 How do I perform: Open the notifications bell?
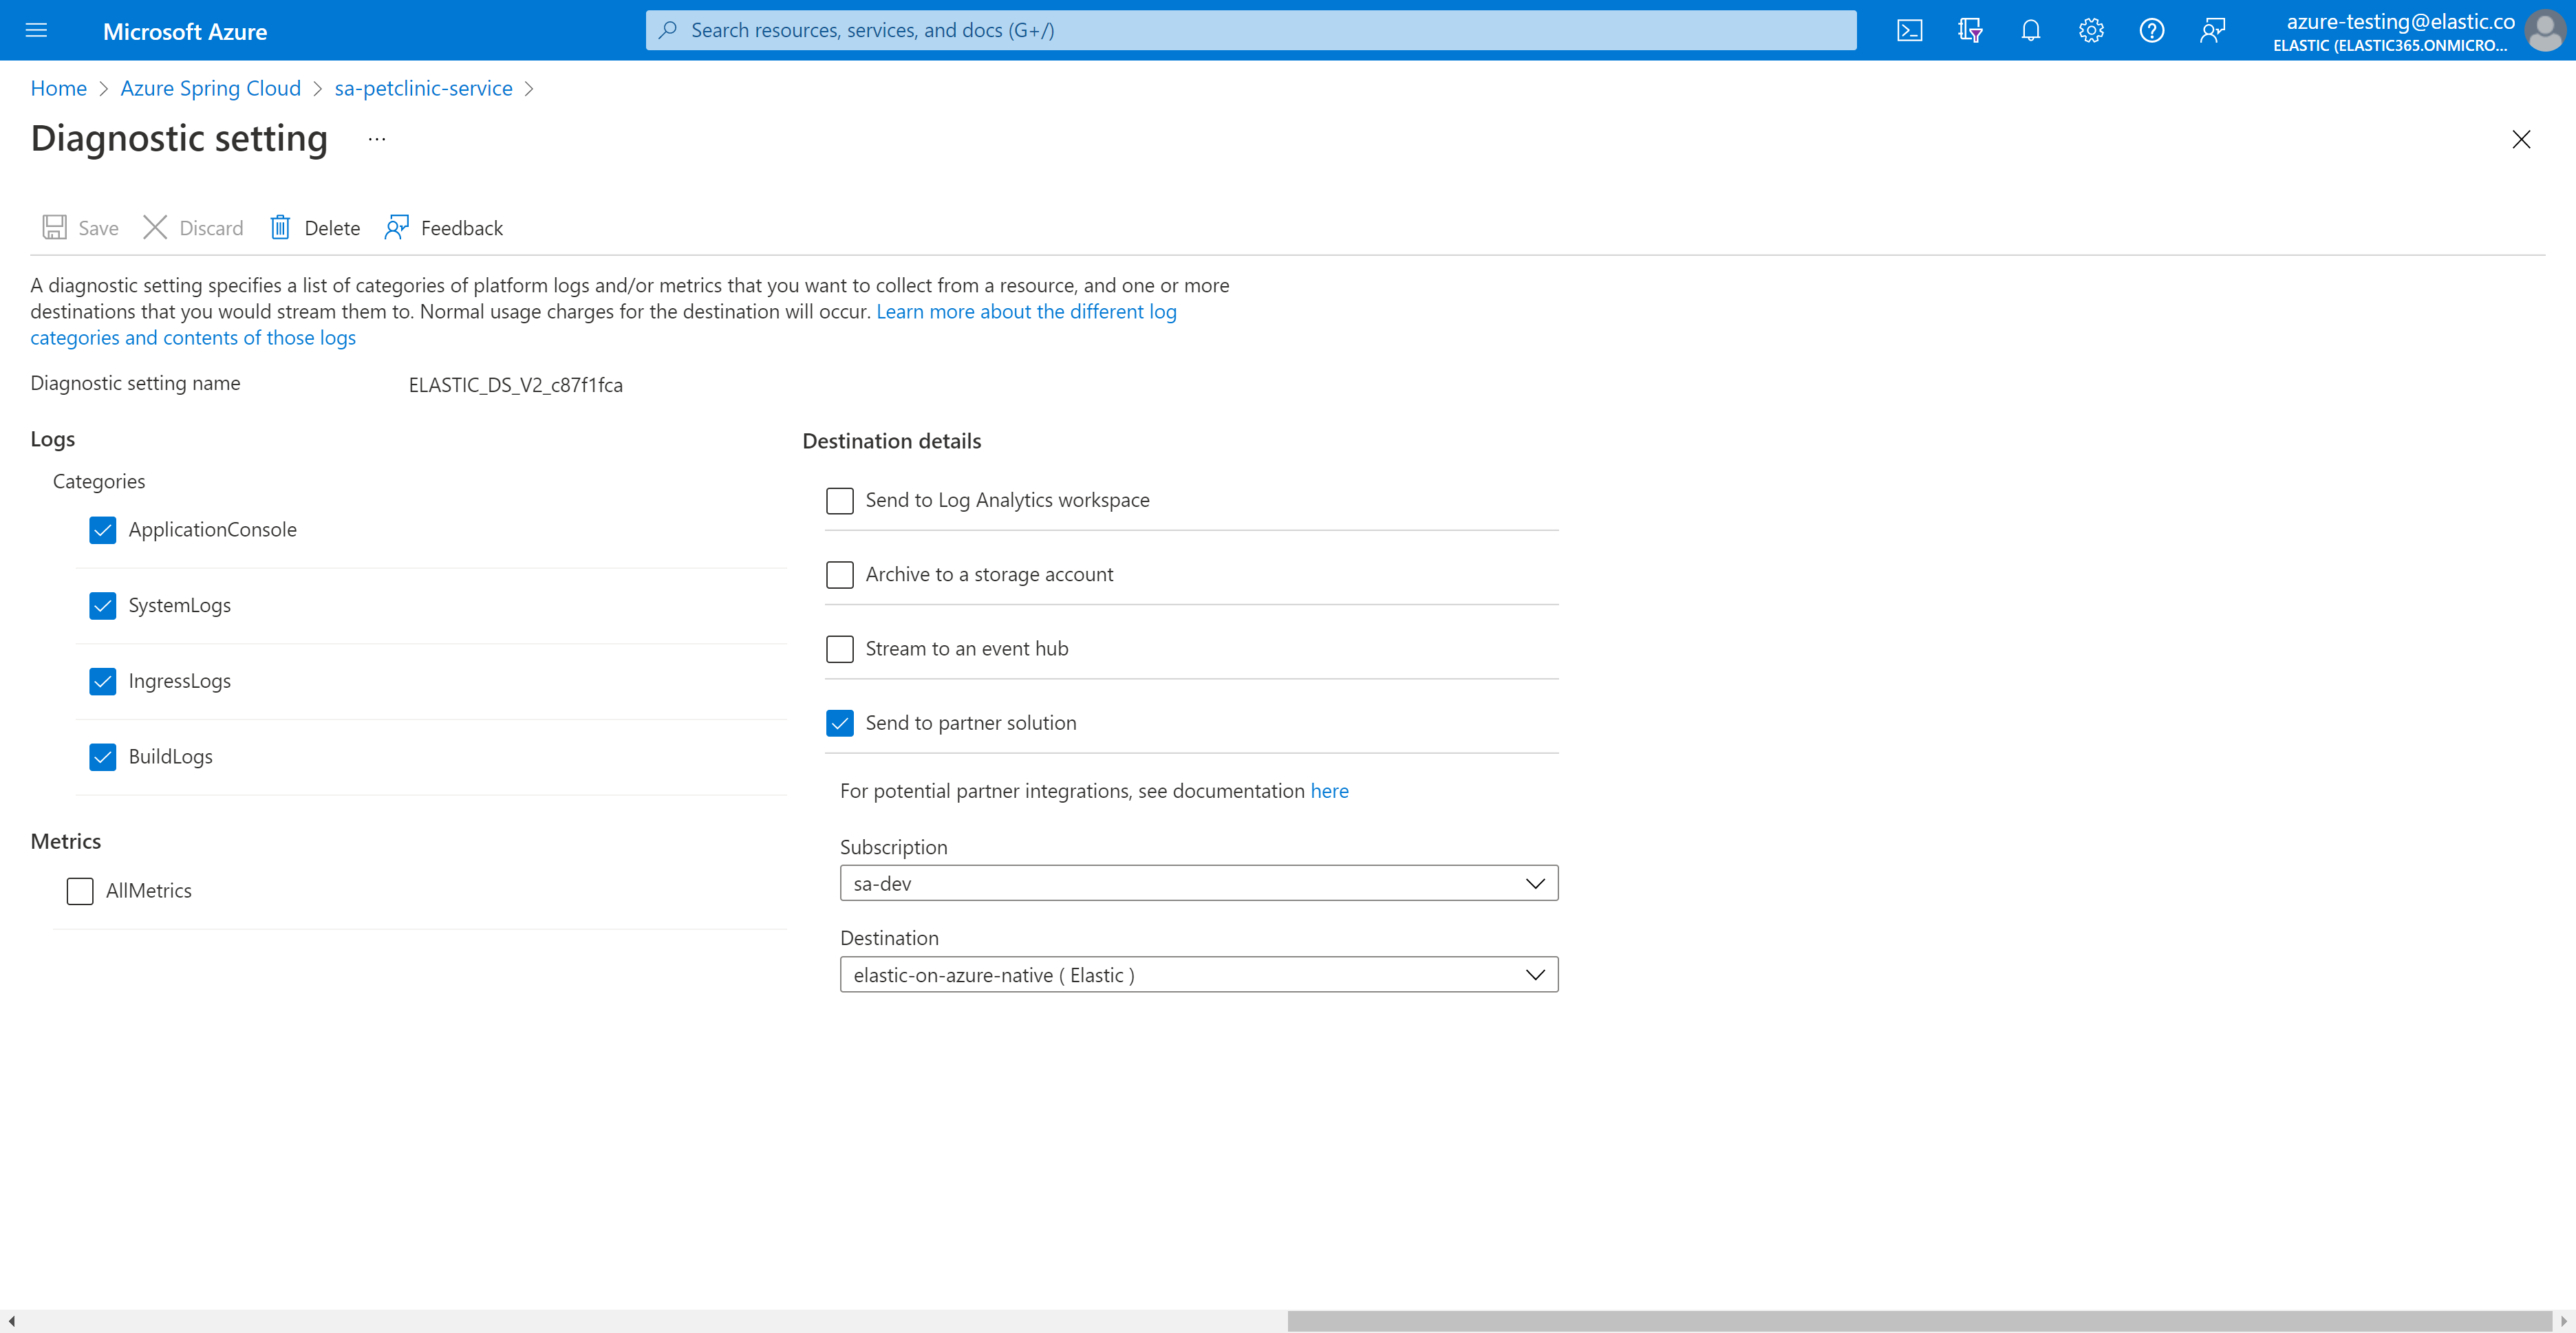[x=2030, y=30]
